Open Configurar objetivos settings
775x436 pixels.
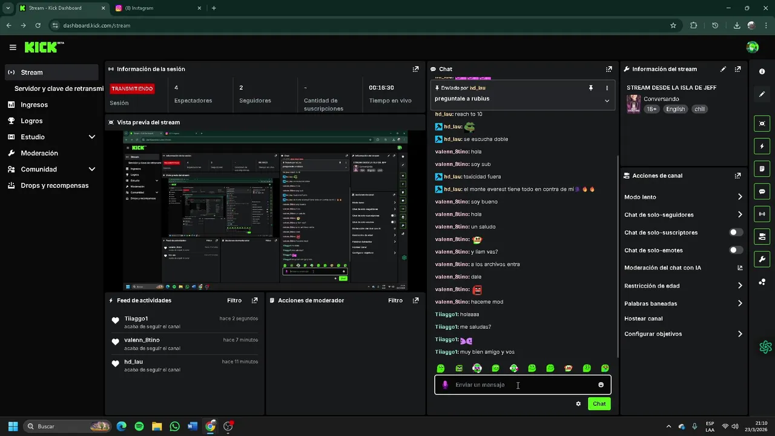(x=684, y=334)
